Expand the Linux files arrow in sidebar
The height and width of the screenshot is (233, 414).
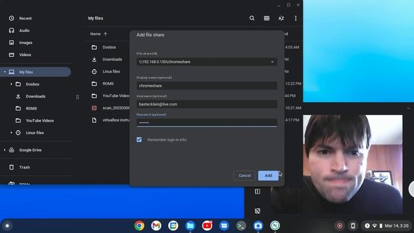pos(11,133)
